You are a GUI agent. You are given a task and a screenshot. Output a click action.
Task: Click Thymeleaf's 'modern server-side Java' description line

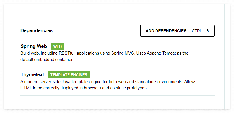coord(108,82)
